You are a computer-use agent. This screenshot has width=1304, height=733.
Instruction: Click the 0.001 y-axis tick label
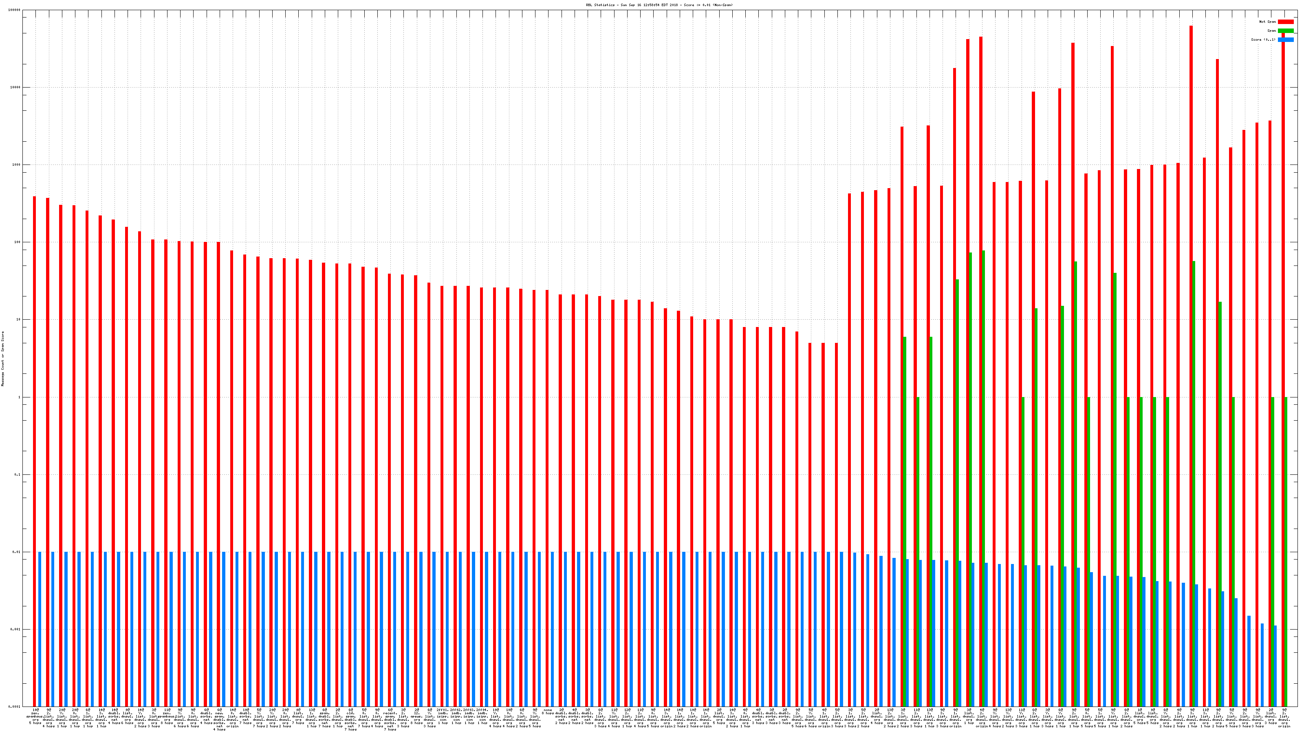click(16, 630)
